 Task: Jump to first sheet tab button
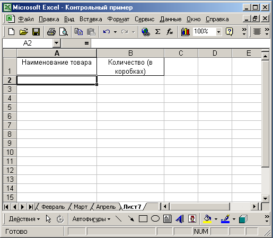[x=6, y=207]
